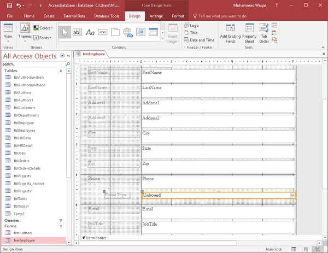Open the Tab Order dialog

pos(264,33)
